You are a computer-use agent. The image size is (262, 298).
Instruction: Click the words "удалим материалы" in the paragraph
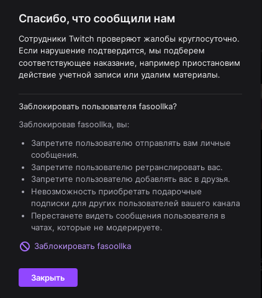coord(180,75)
